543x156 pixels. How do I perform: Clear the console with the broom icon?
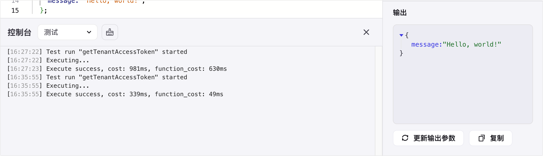(x=110, y=32)
